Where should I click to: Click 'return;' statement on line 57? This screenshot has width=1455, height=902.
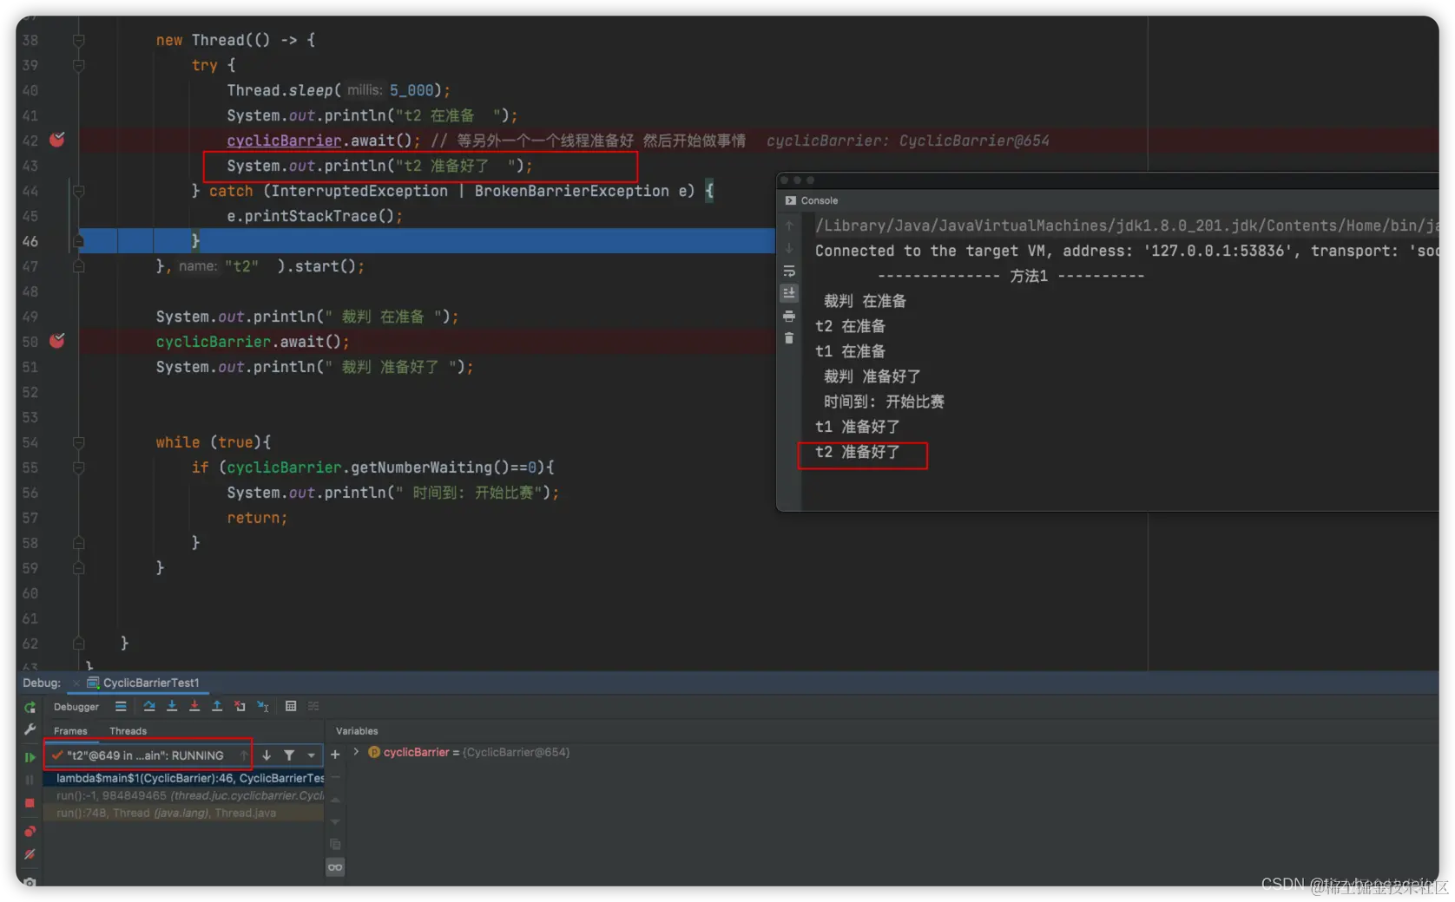[257, 518]
